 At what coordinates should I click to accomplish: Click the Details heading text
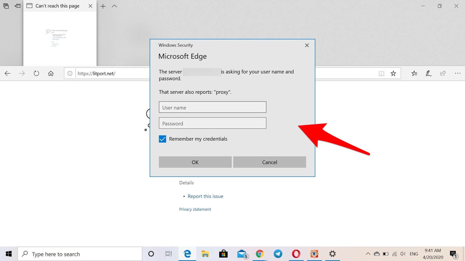[186, 183]
